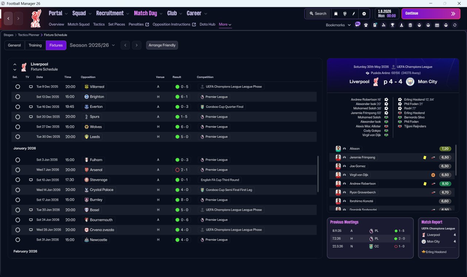Click the Liverpool crest in the match header

pos(376,82)
